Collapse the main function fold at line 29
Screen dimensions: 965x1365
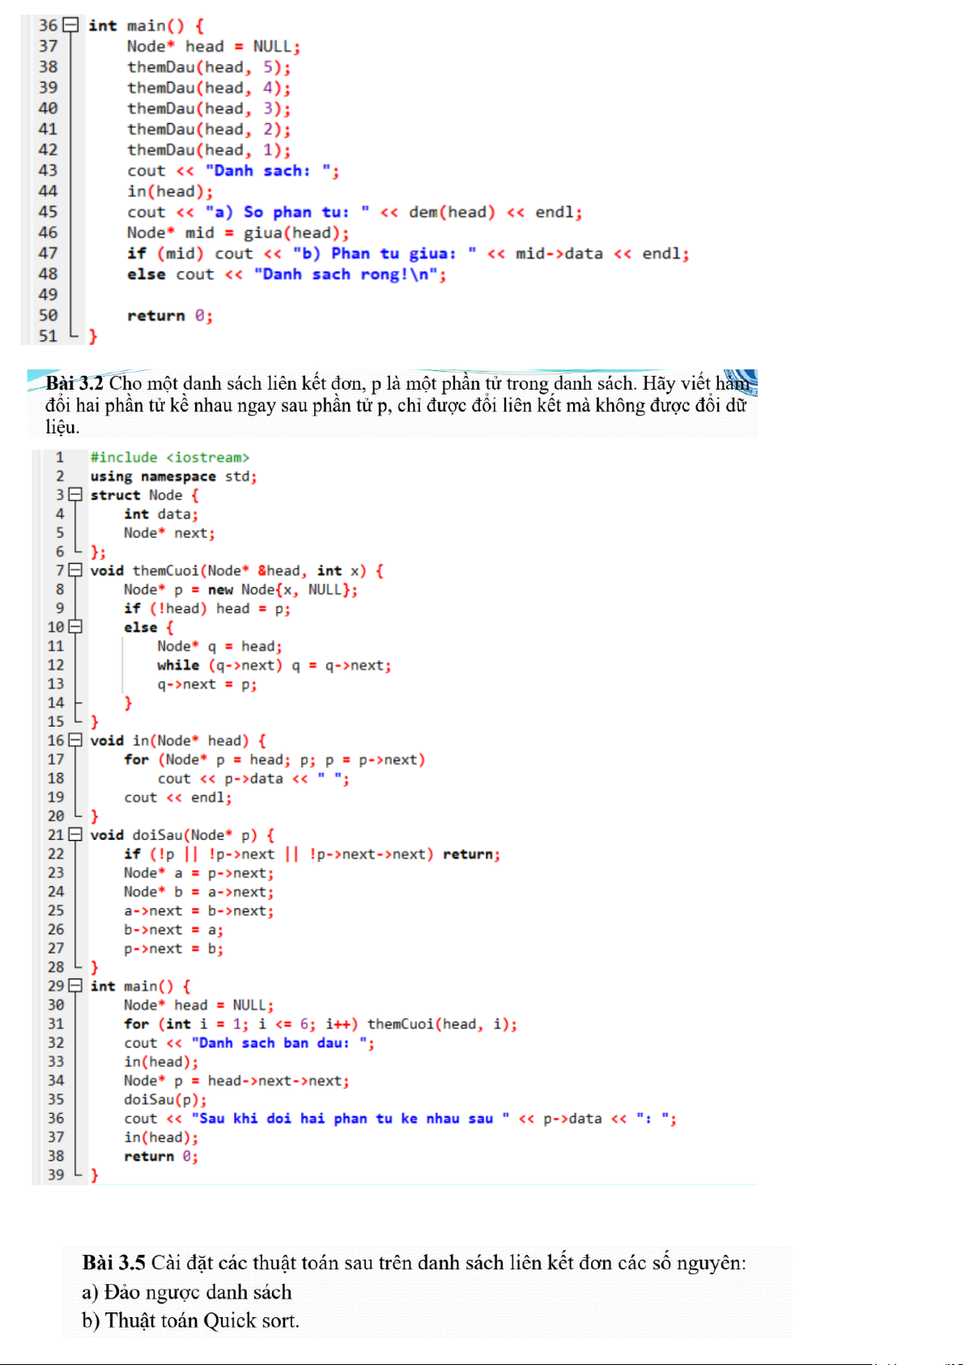(75, 985)
